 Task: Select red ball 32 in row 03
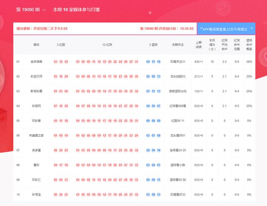click(x=136, y=91)
